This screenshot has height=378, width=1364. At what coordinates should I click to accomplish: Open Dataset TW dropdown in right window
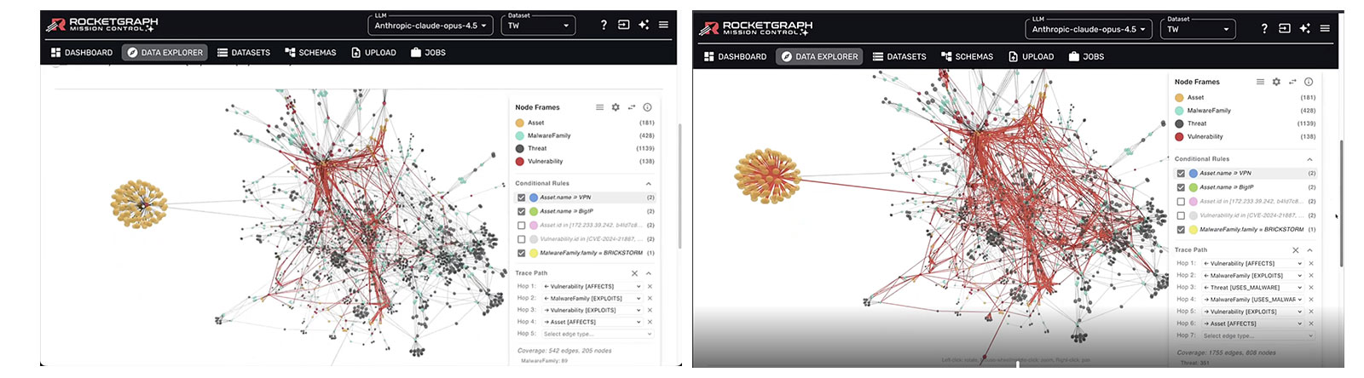point(1199,29)
